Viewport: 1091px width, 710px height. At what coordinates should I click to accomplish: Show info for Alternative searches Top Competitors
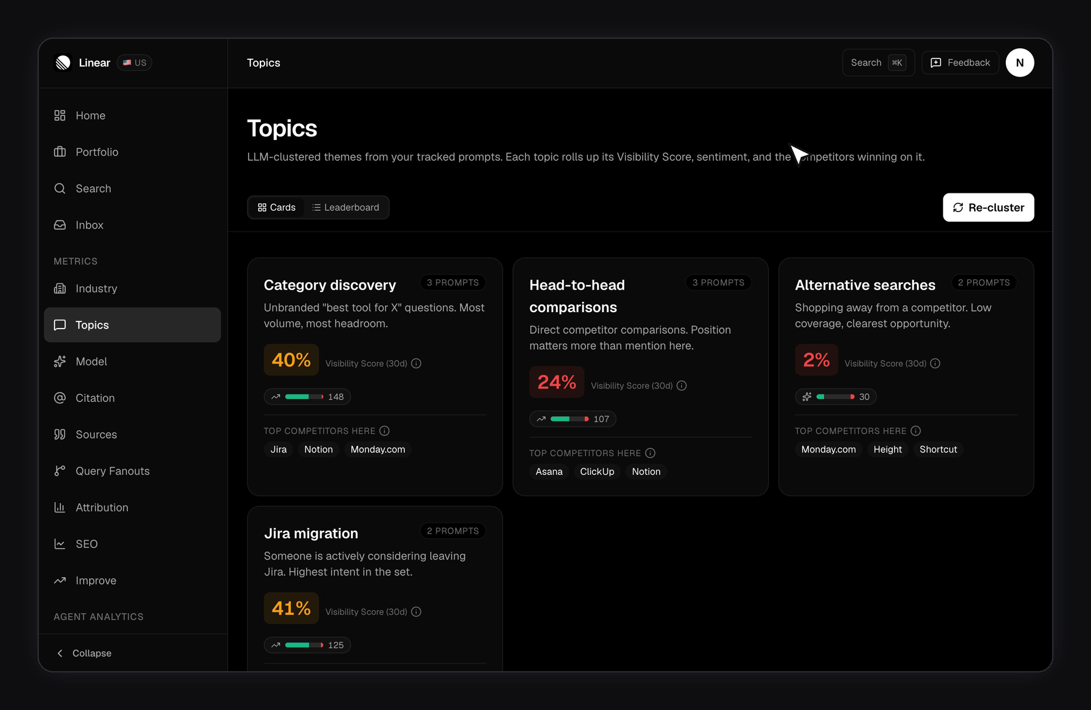(916, 431)
